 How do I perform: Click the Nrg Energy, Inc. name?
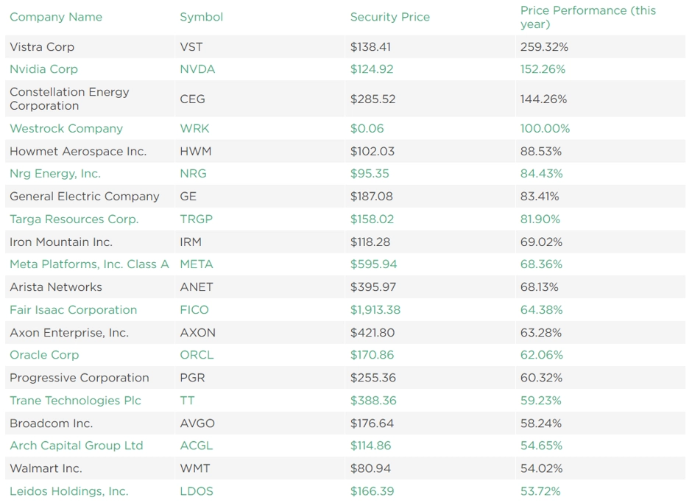pyautogui.click(x=55, y=173)
